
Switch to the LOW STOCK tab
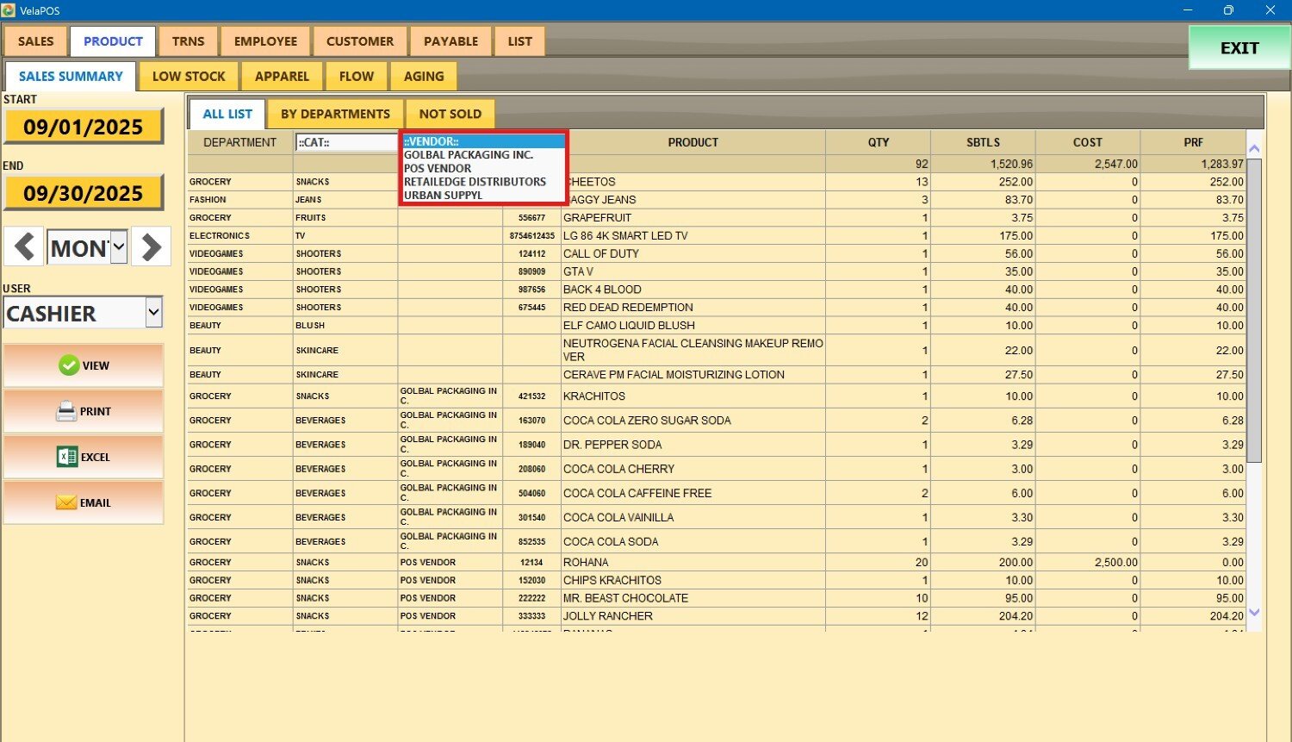pyautogui.click(x=189, y=76)
